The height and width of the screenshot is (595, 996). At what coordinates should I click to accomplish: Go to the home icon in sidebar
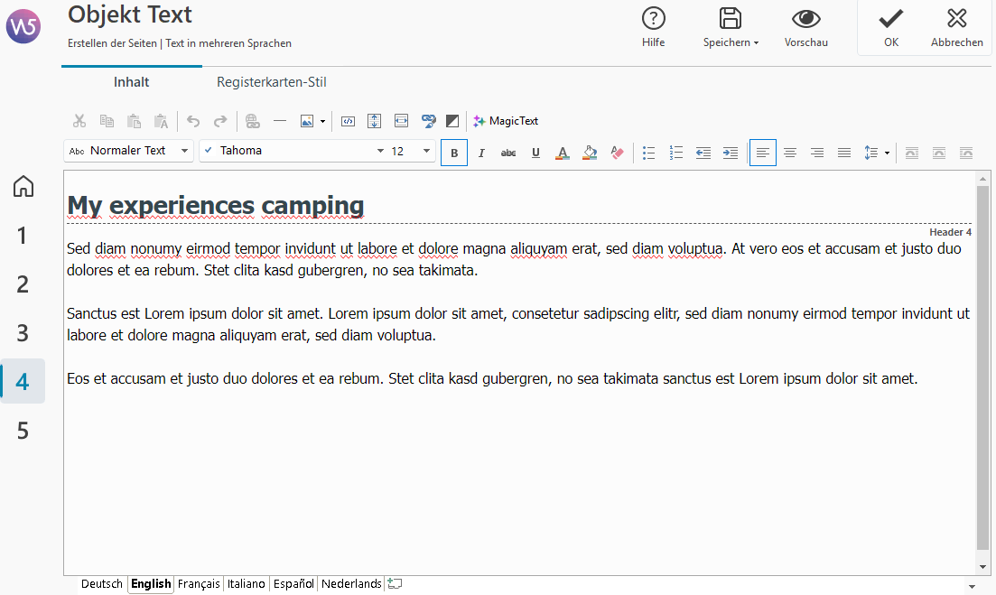23,187
